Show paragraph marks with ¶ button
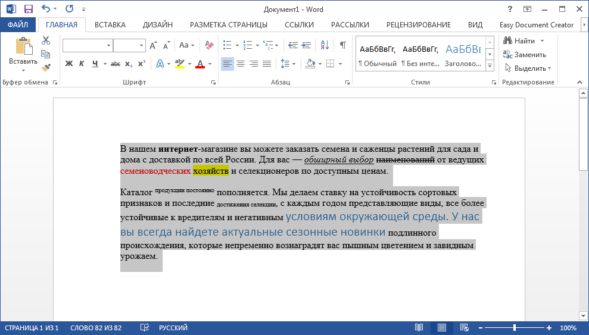589x335 pixels. [342, 45]
